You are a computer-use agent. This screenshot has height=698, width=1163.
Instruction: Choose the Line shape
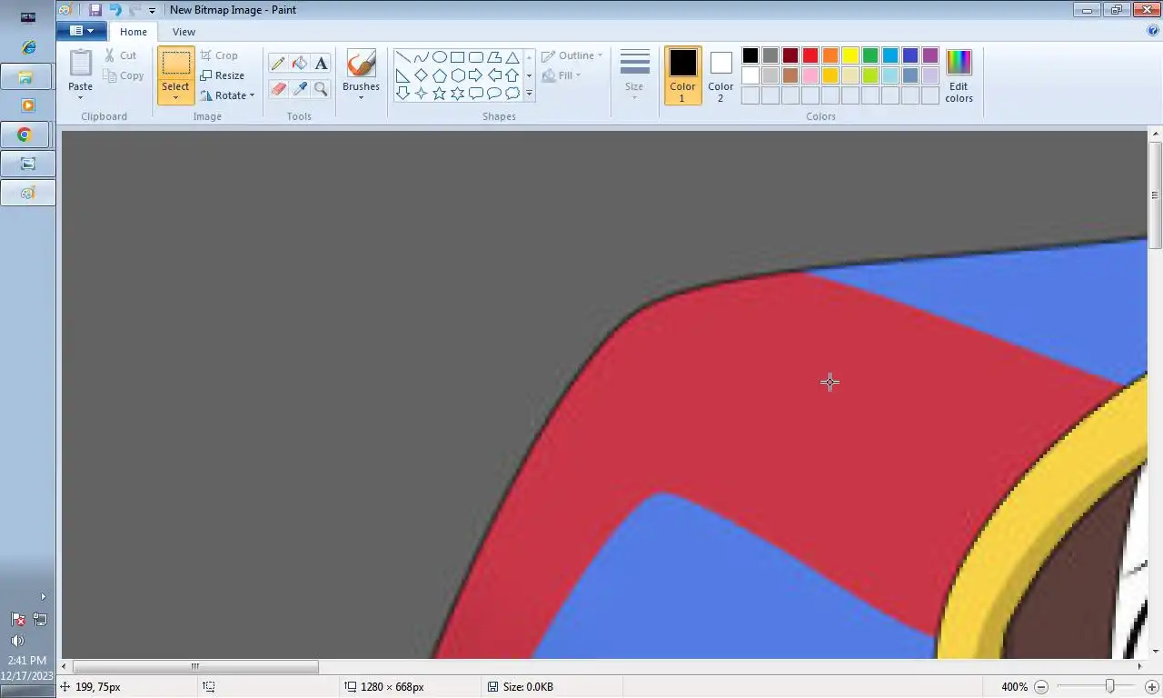pos(403,57)
